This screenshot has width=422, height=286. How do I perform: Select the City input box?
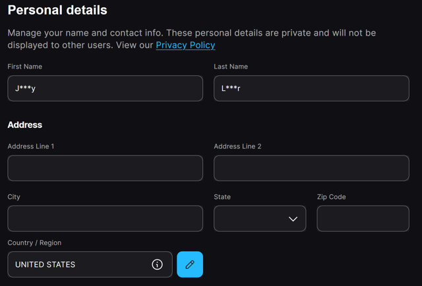[105, 219]
